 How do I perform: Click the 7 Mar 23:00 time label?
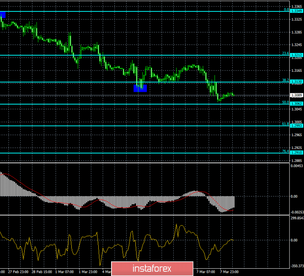click(229, 272)
